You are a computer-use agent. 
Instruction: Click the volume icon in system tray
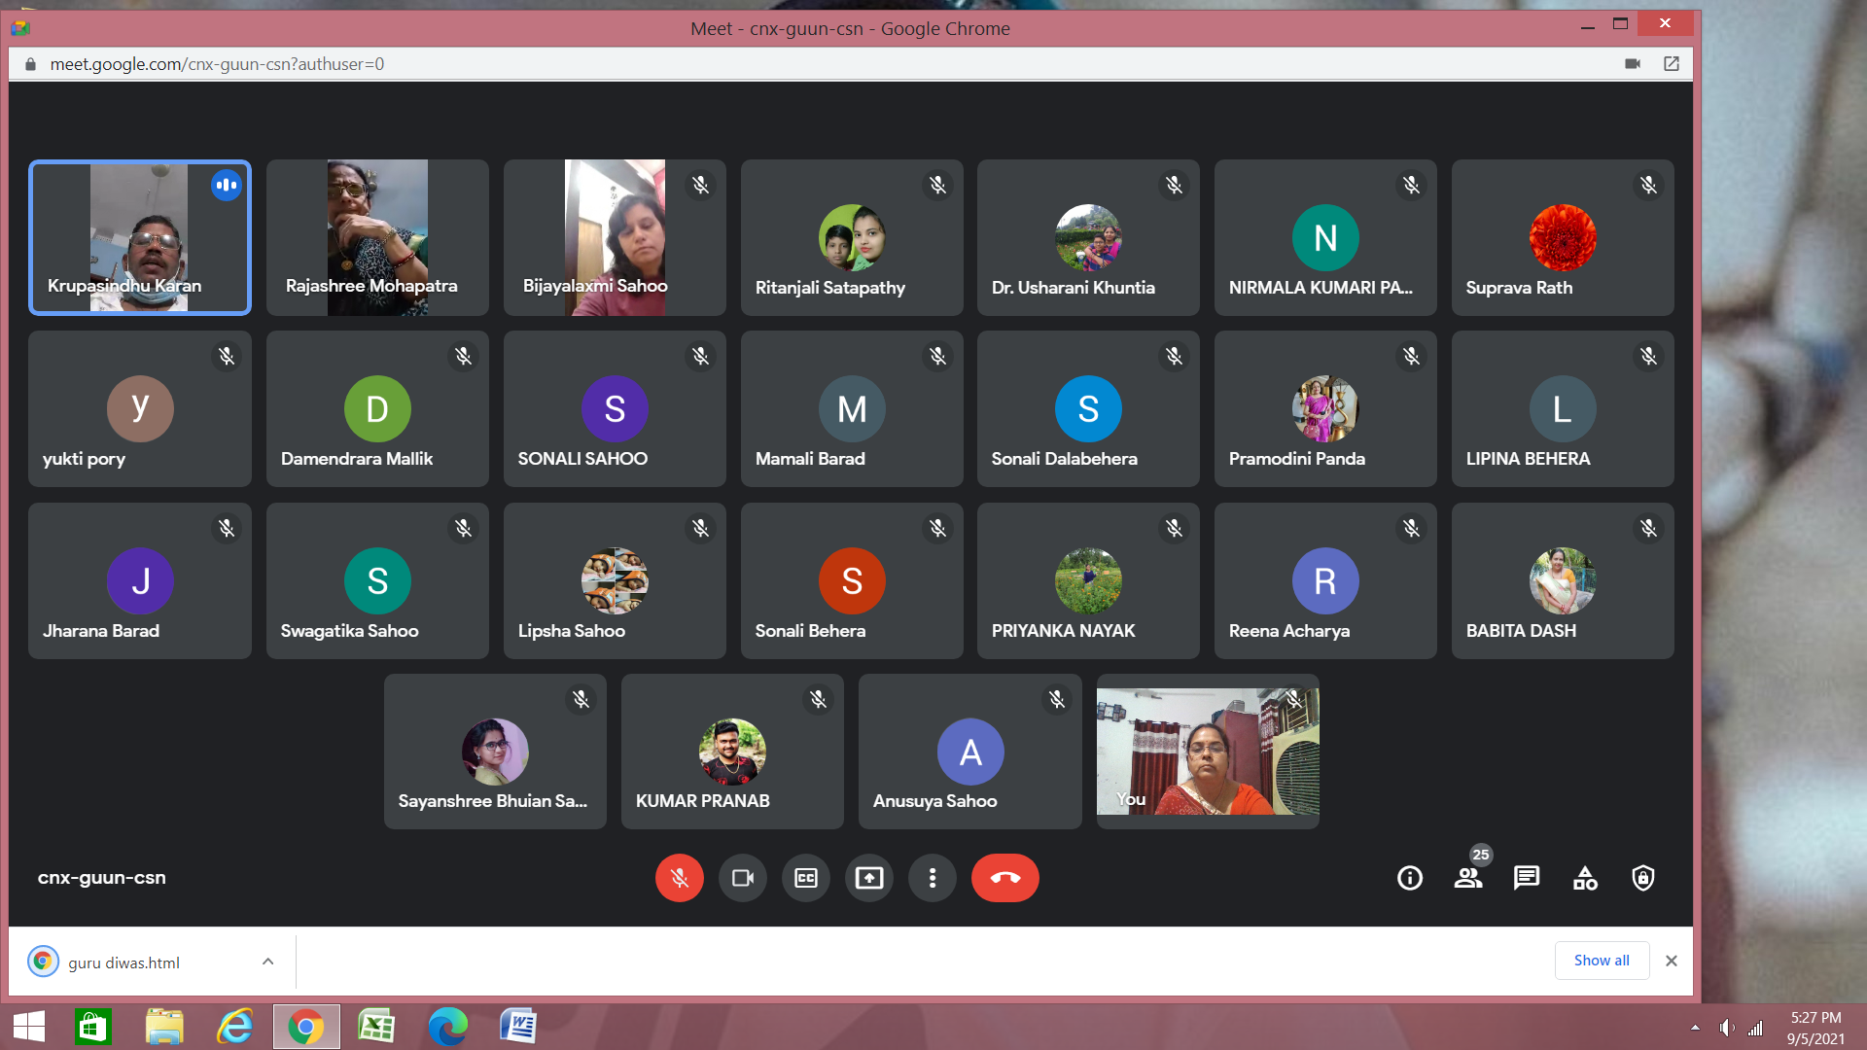tap(1727, 1028)
